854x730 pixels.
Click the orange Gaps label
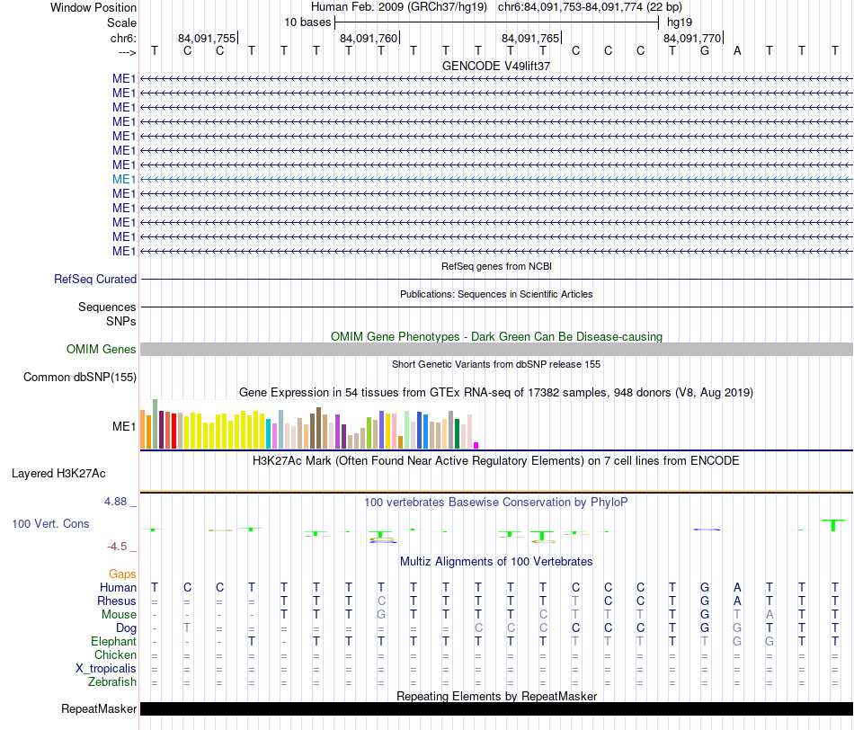pyautogui.click(x=122, y=574)
